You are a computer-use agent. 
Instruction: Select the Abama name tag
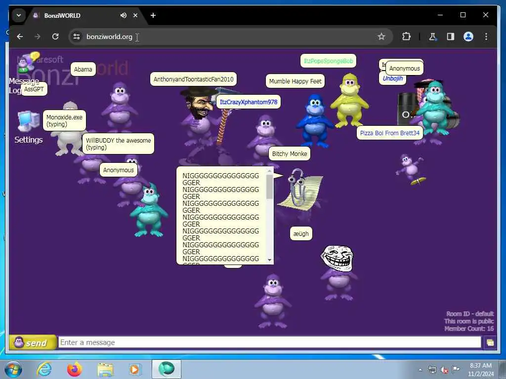(x=83, y=69)
